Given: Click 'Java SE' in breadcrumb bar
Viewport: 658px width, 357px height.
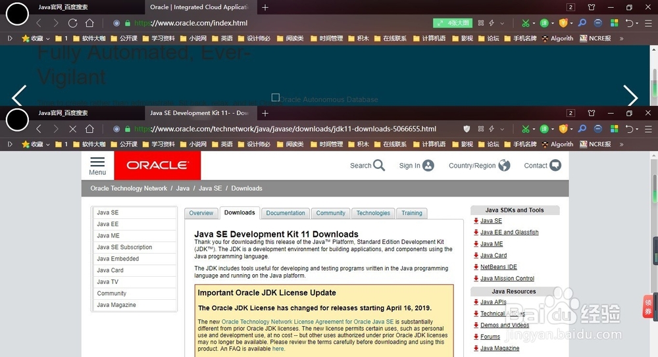Looking at the screenshot, I should coord(211,188).
